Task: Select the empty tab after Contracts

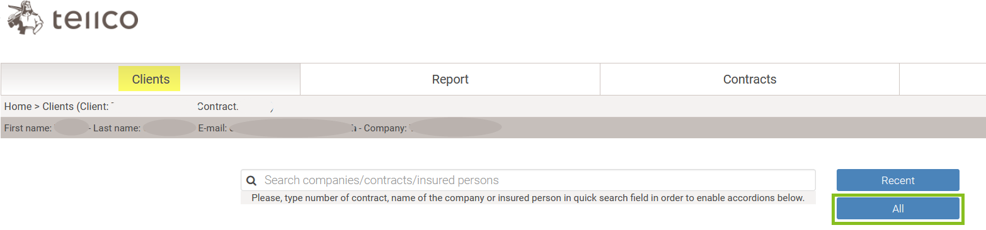Action: click(x=943, y=79)
